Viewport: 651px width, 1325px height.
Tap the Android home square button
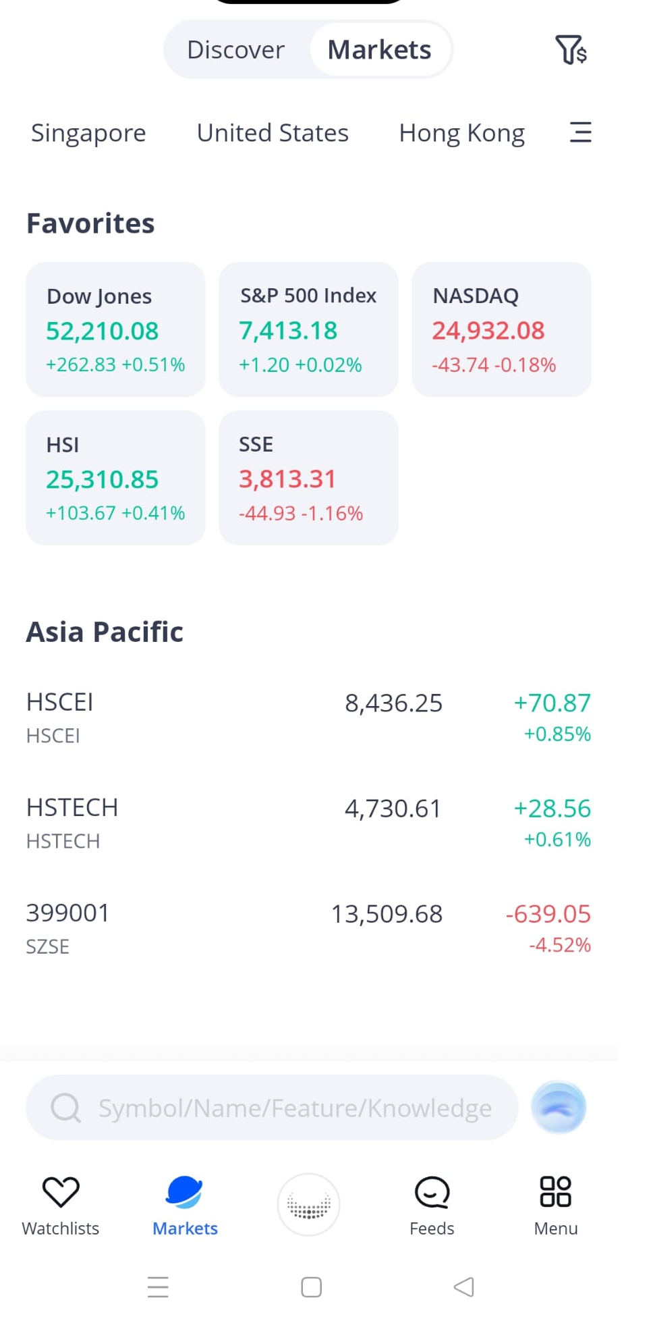[311, 1287]
